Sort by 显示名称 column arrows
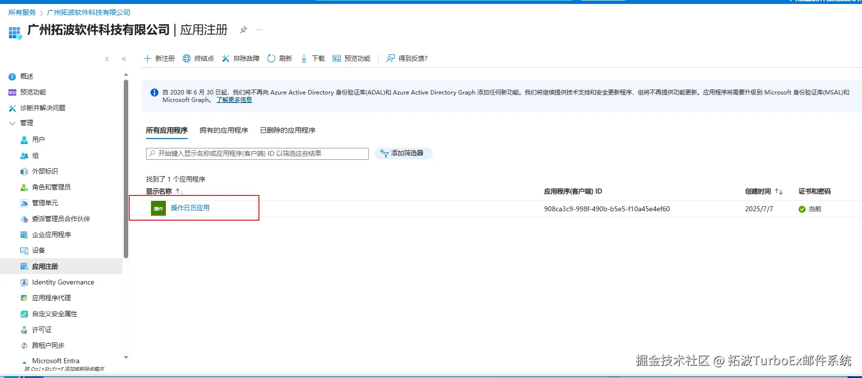This screenshot has width=862, height=378. click(179, 191)
